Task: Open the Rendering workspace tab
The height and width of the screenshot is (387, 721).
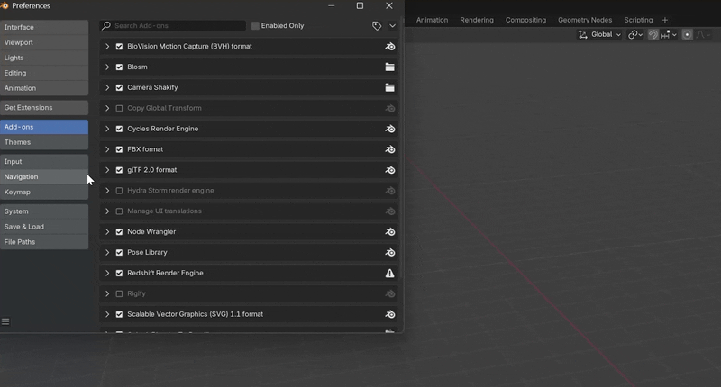Action: 477,20
